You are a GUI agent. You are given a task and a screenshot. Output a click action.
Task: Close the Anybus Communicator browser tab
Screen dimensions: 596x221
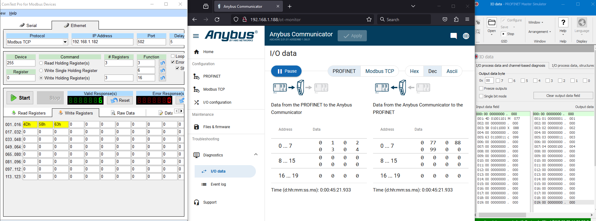[x=278, y=6]
